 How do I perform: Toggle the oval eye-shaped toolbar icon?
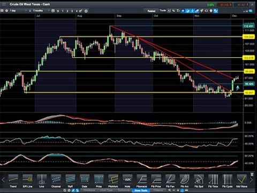206,11
